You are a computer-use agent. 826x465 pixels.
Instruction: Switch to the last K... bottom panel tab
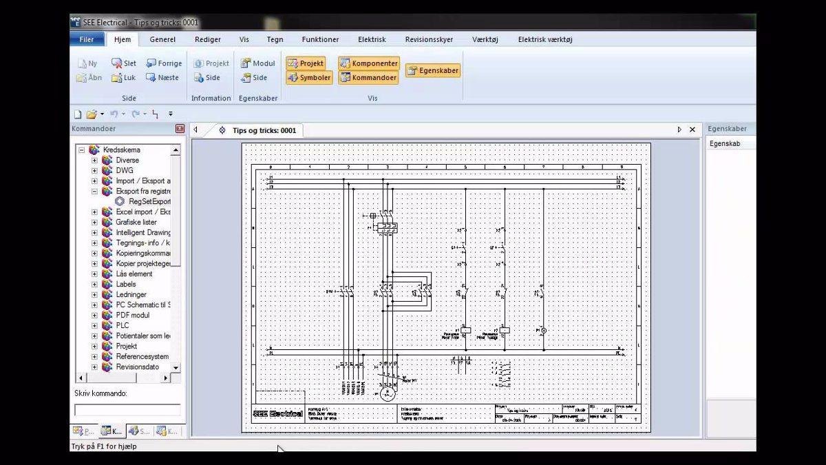point(166,431)
